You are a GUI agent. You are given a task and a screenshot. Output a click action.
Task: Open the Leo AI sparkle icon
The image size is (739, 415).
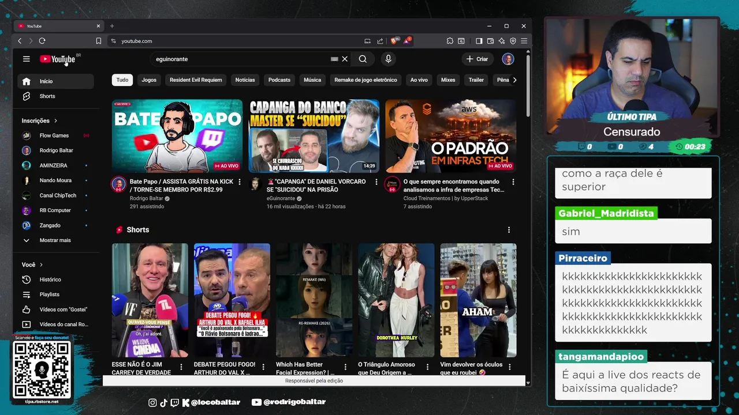coord(502,41)
